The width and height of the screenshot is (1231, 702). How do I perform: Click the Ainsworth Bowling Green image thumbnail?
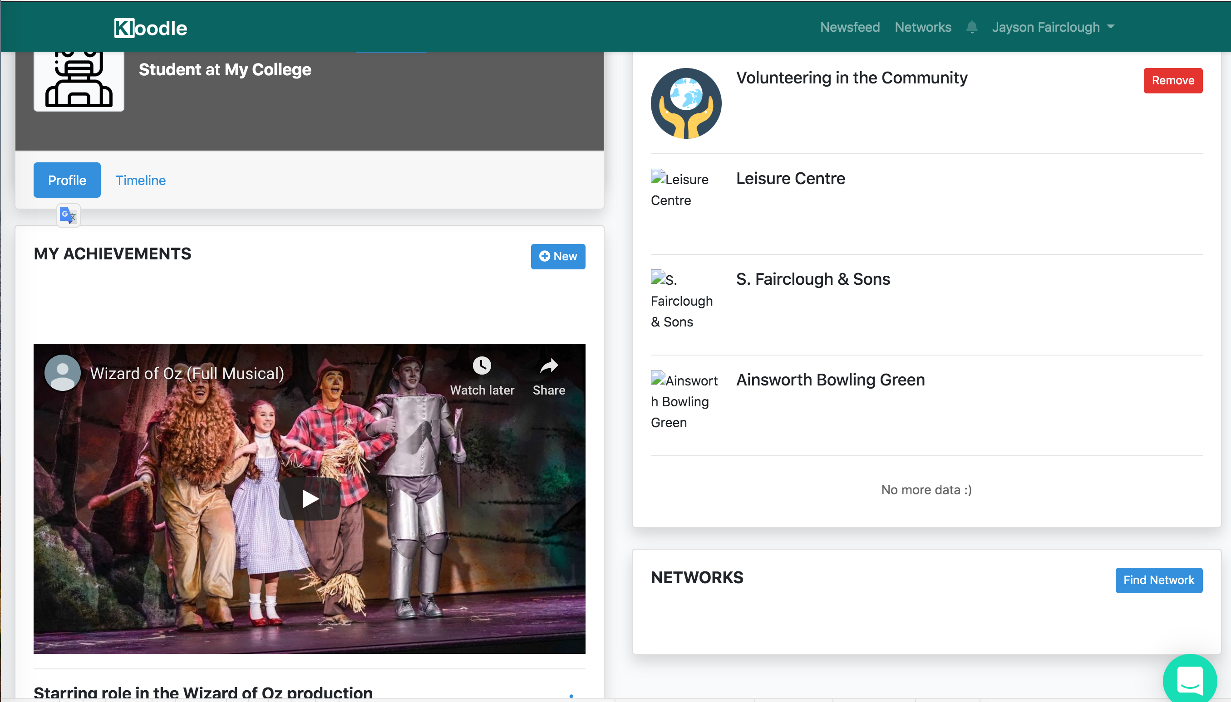click(x=684, y=401)
